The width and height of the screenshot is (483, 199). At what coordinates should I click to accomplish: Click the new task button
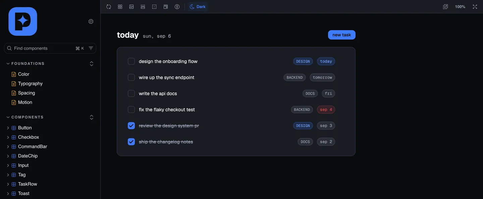[342, 35]
